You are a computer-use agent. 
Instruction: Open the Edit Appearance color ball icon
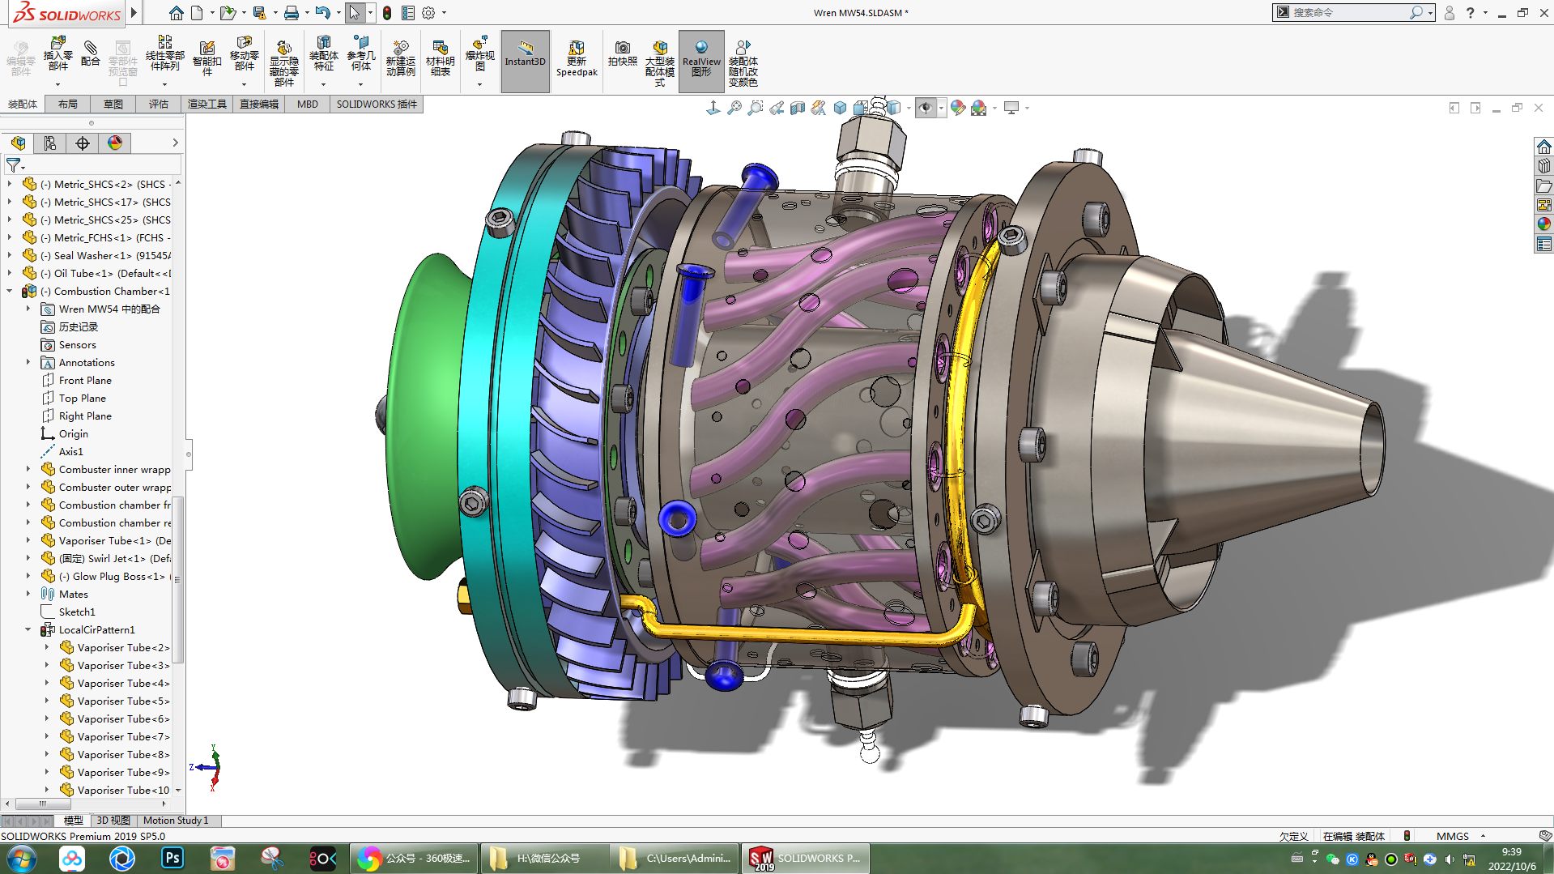point(958,108)
